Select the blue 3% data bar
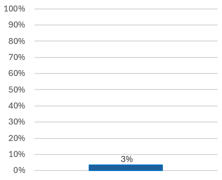 (x=126, y=167)
